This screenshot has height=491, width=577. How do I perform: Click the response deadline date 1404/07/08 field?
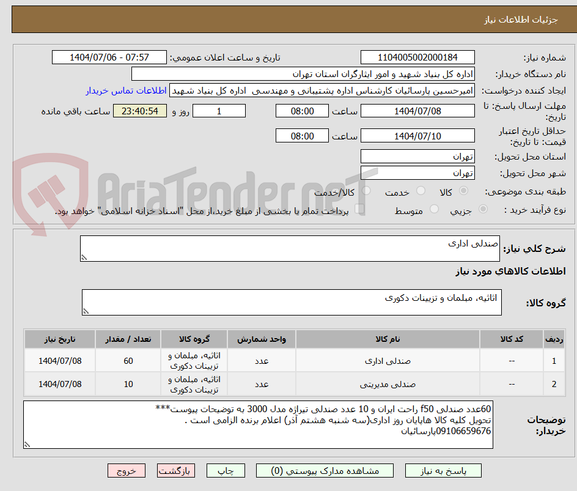(417, 111)
